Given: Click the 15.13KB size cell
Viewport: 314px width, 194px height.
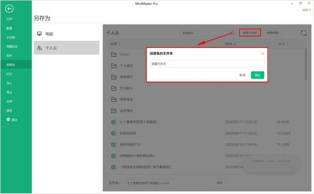Looking at the screenshot, I should (x=283, y=145).
